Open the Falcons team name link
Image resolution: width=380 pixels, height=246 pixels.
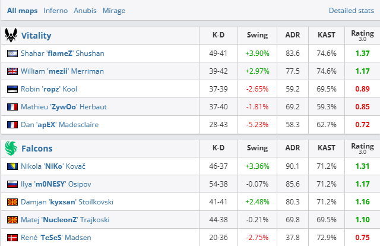37,149
